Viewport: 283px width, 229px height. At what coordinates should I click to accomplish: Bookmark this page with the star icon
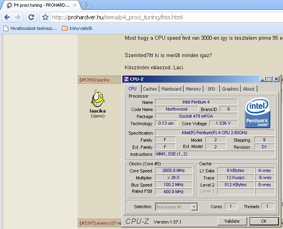(45, 17)
